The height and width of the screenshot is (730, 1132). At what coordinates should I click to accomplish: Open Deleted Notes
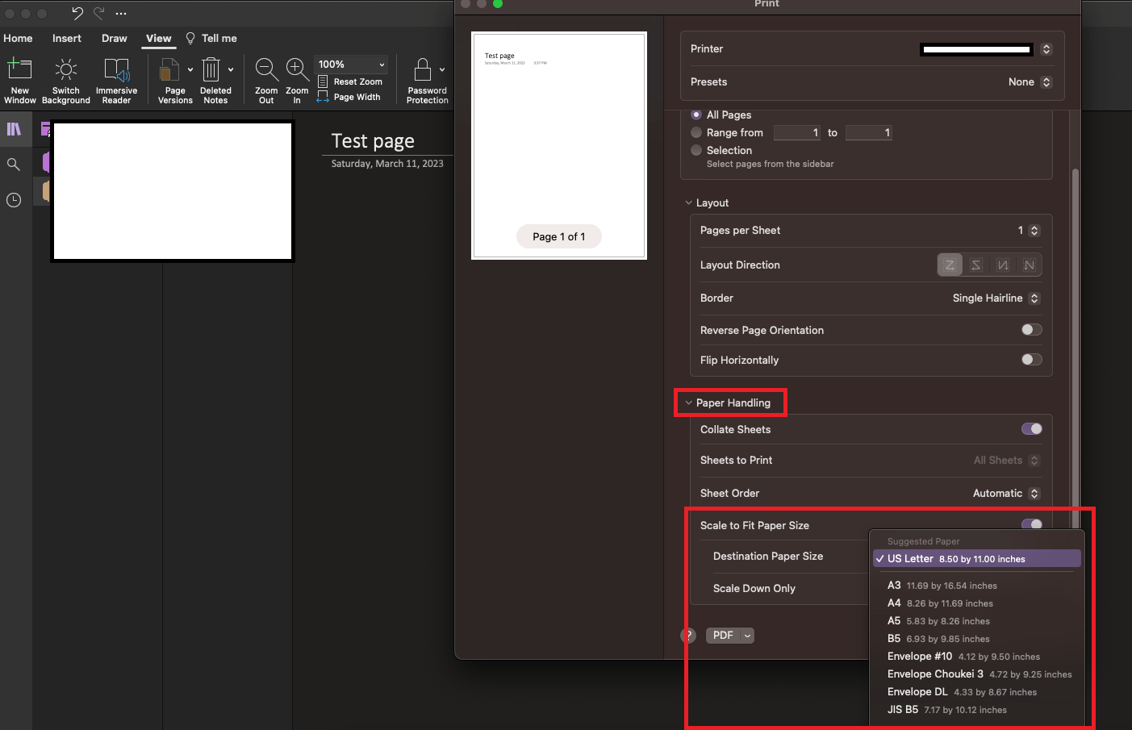[215, 81]
